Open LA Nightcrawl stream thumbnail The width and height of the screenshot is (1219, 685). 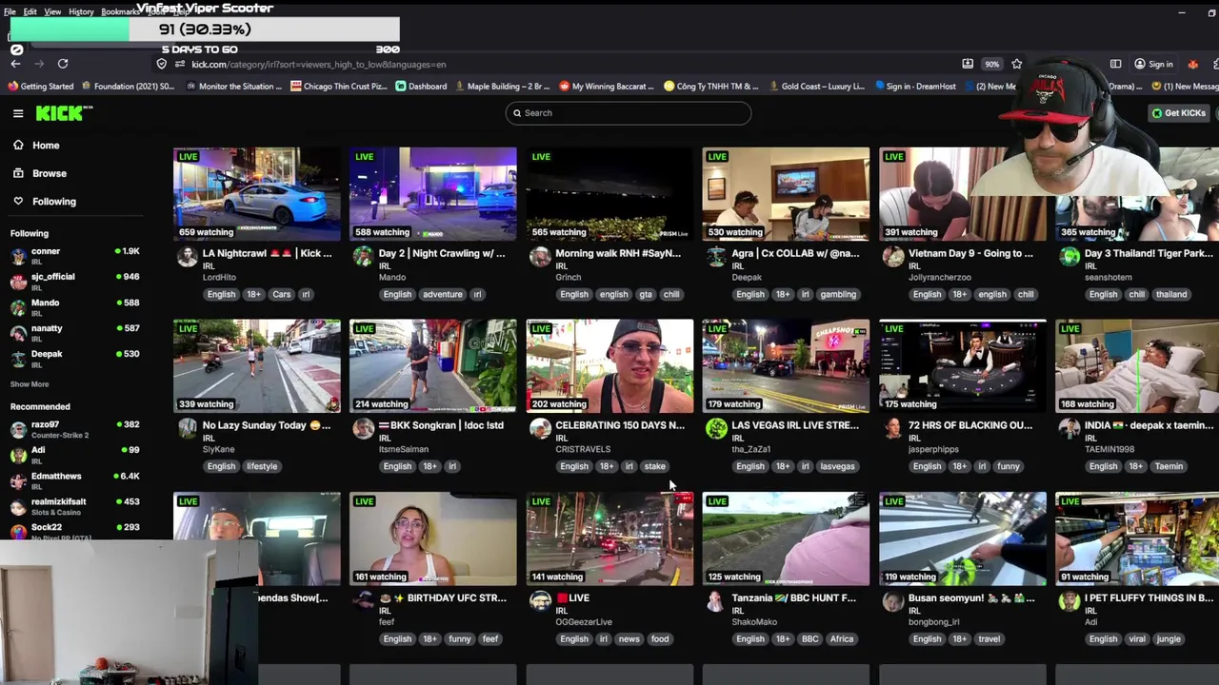click(257, 193)
